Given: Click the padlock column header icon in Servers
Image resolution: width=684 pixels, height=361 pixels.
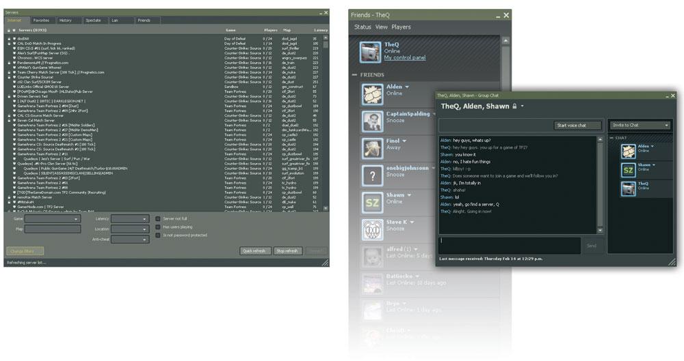Looking at the screenshot, I should (x=8, y=31).
